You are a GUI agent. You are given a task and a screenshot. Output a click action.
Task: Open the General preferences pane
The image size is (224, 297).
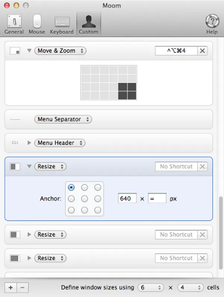tap(14, 25)
